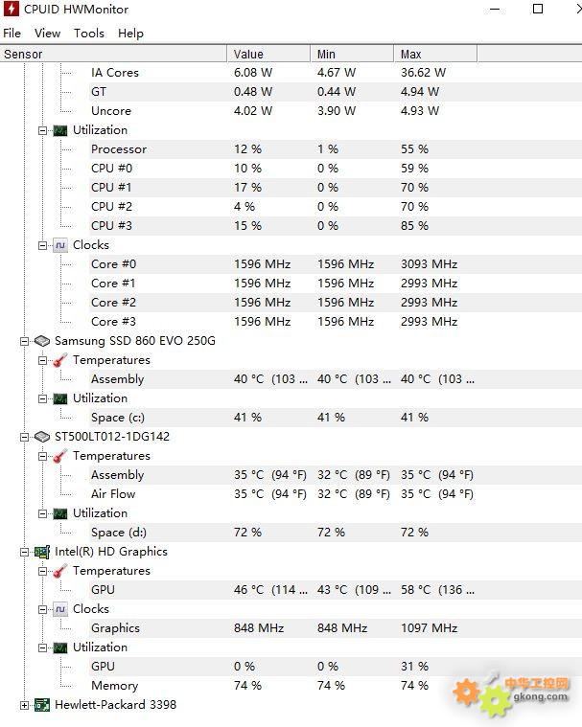Open the File menu
582x727 pixels.
[12, 34]
